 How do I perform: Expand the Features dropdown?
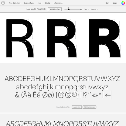94,9
